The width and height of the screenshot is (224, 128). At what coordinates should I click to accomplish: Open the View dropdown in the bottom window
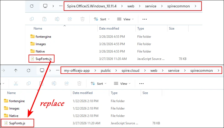click(x=122, y=83)
